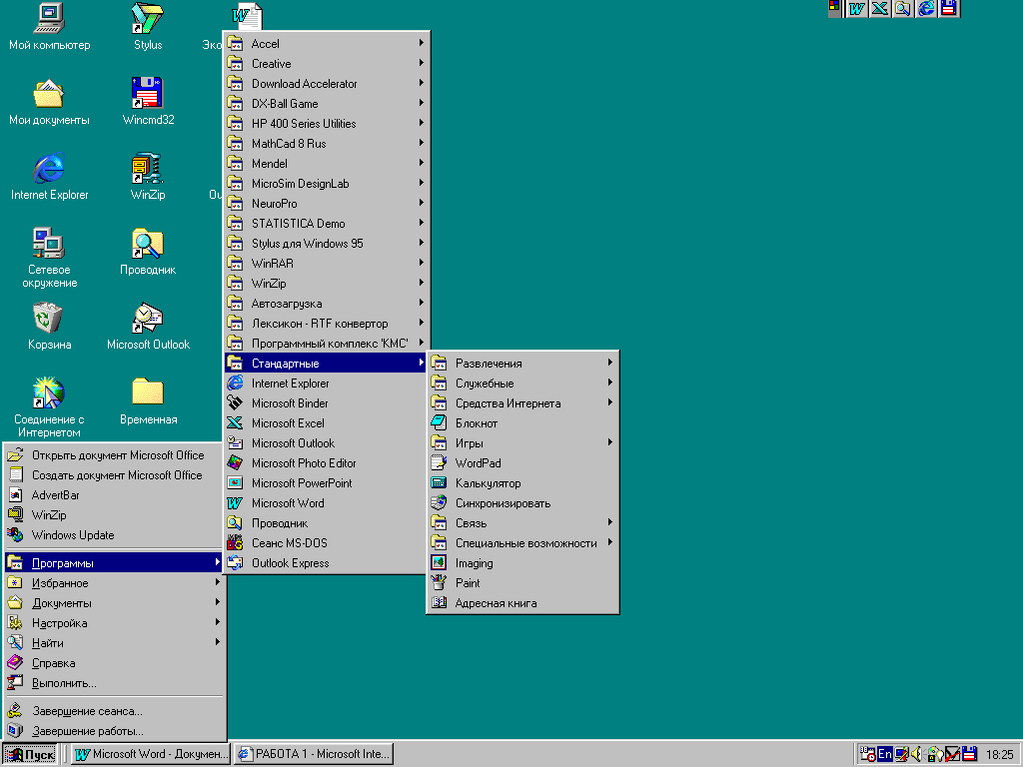1023x767 pixels.
Task: Click the floppy disk icon in Office shortcut bar
Action: pyautogui.click(x=949, y=8)
